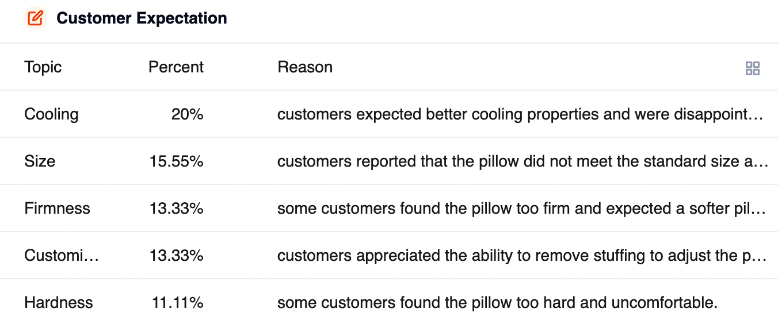Click the truncated Customi… topic cell

pyautogui.click(x=62, y=256)
